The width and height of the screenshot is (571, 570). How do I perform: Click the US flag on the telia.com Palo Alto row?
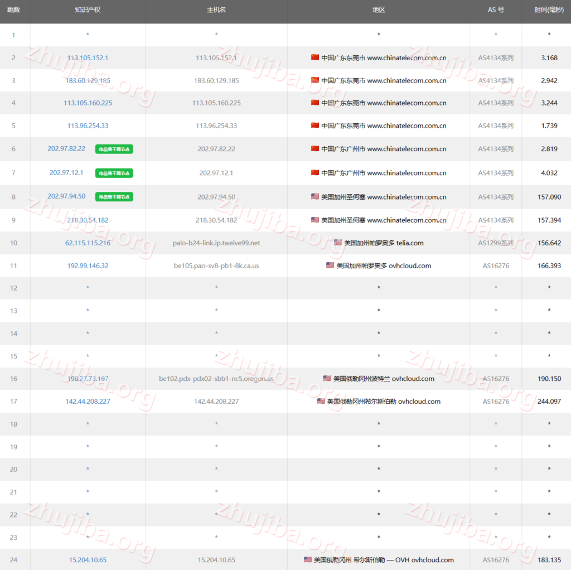pos(337,243)
